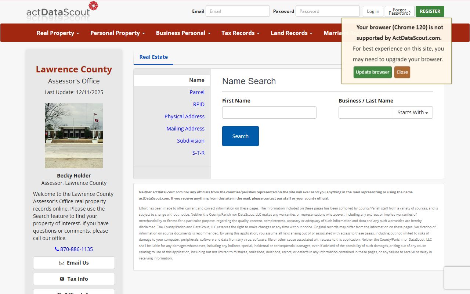Open the Land Records dropdown

pos(292,33)
